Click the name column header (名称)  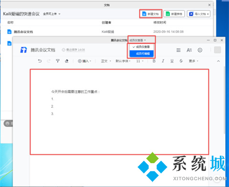(x=10, y=22)
